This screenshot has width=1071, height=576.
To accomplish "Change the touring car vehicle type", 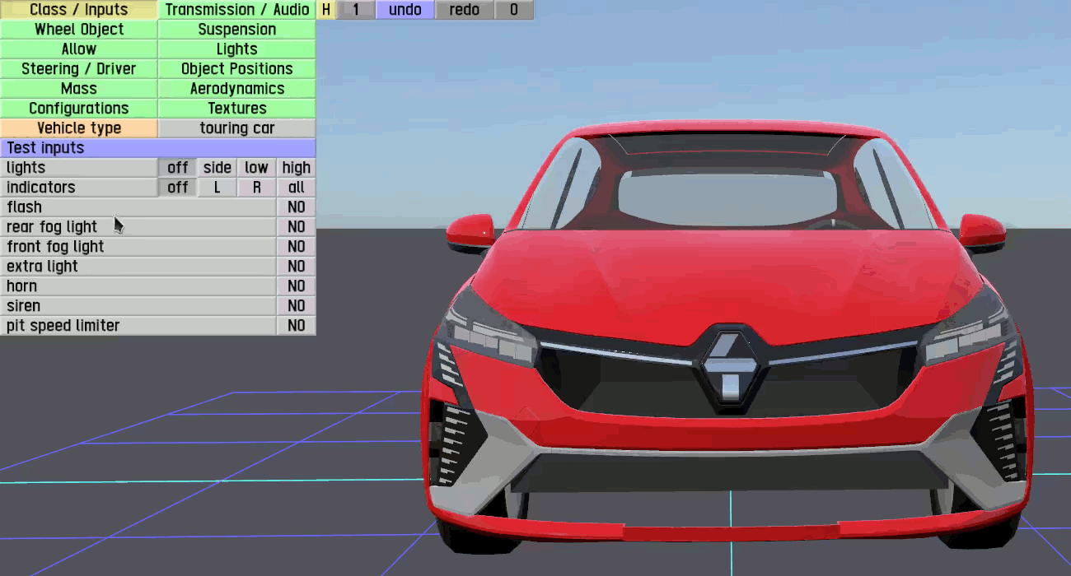I will click(x=237, y=128).
